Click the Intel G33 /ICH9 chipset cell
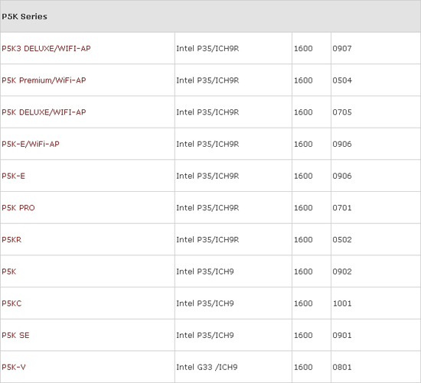 coord(233,367)
